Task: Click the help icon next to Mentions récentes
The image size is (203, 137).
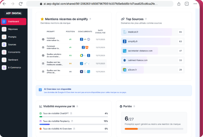Action: point(90,19)
